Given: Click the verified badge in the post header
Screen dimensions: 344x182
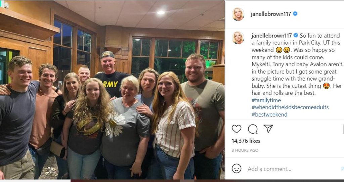Looking at the screenshot, I should 295,14.
